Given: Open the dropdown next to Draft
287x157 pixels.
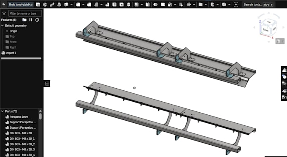Looking at the screenshot, I should [x=101, y=5].
